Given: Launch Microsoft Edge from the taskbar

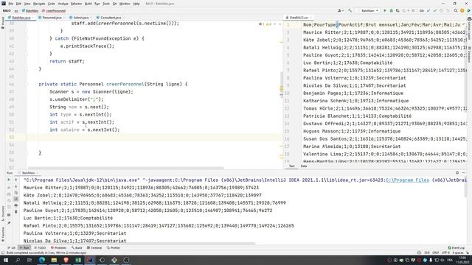Looking at the screenshot, I should click(x=42, y=260).
